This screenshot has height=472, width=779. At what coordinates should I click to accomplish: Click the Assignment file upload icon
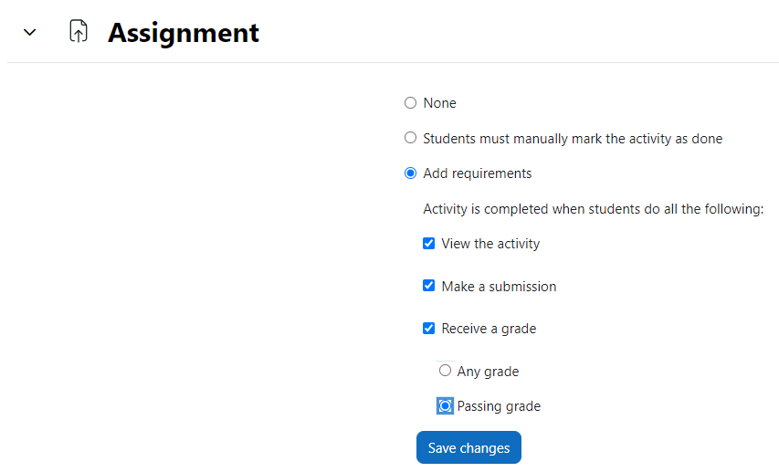[x=79, y=31]
